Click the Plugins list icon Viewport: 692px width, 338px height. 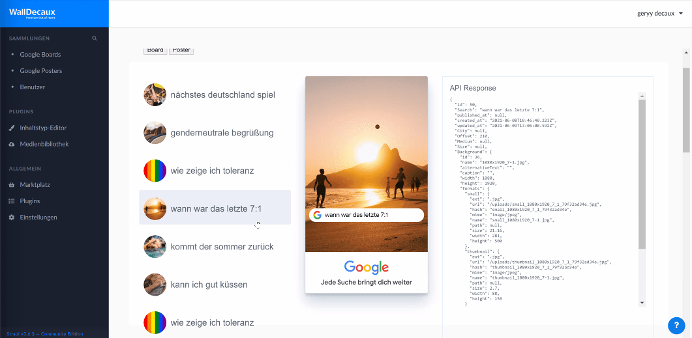(12, 201)
